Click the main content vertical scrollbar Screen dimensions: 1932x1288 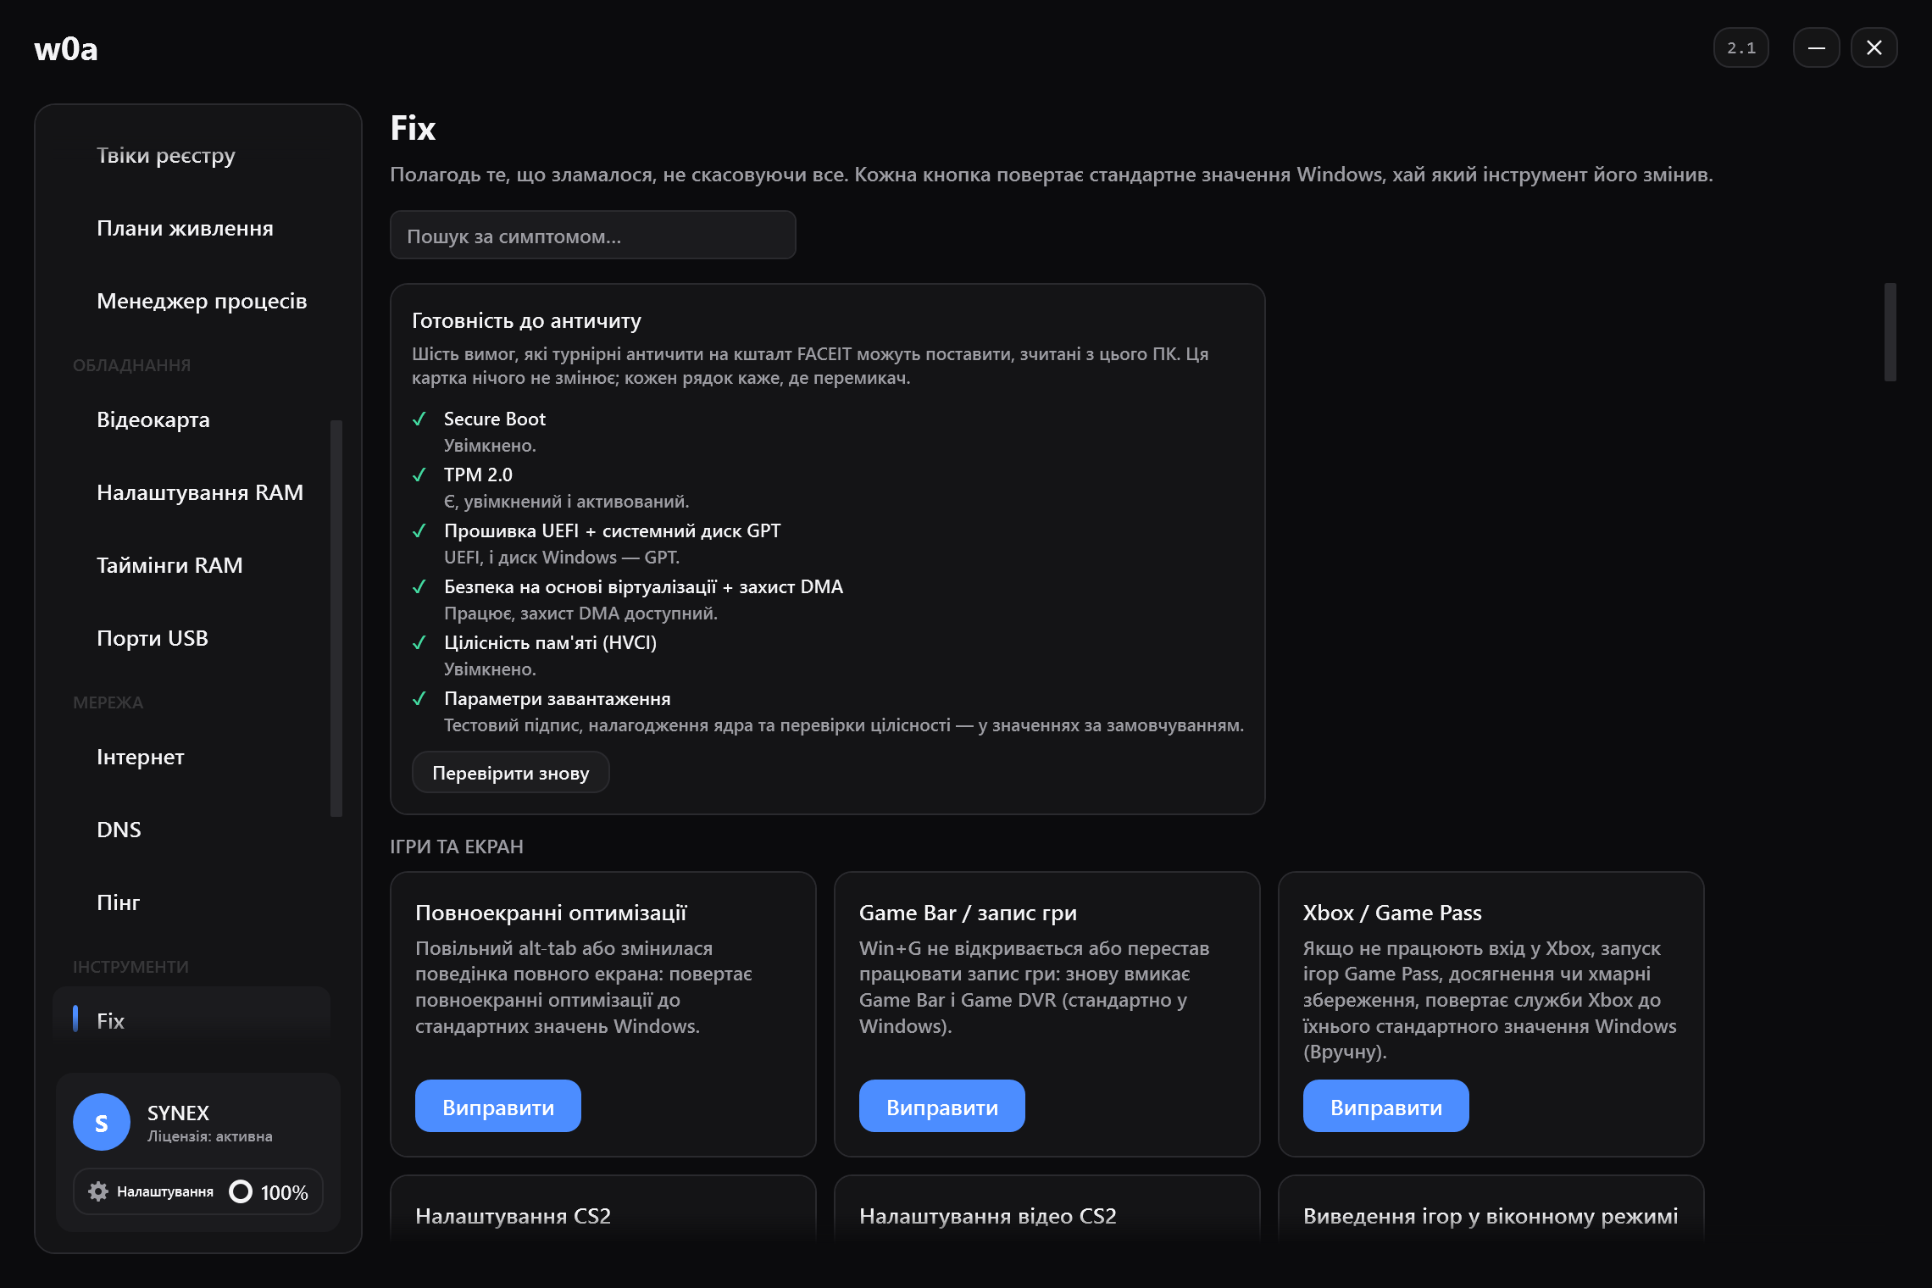1890,332
